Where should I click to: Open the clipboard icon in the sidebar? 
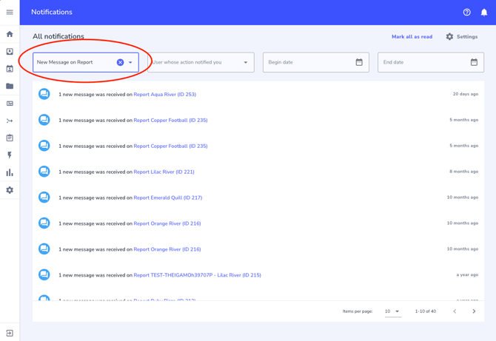coord(10,138)
